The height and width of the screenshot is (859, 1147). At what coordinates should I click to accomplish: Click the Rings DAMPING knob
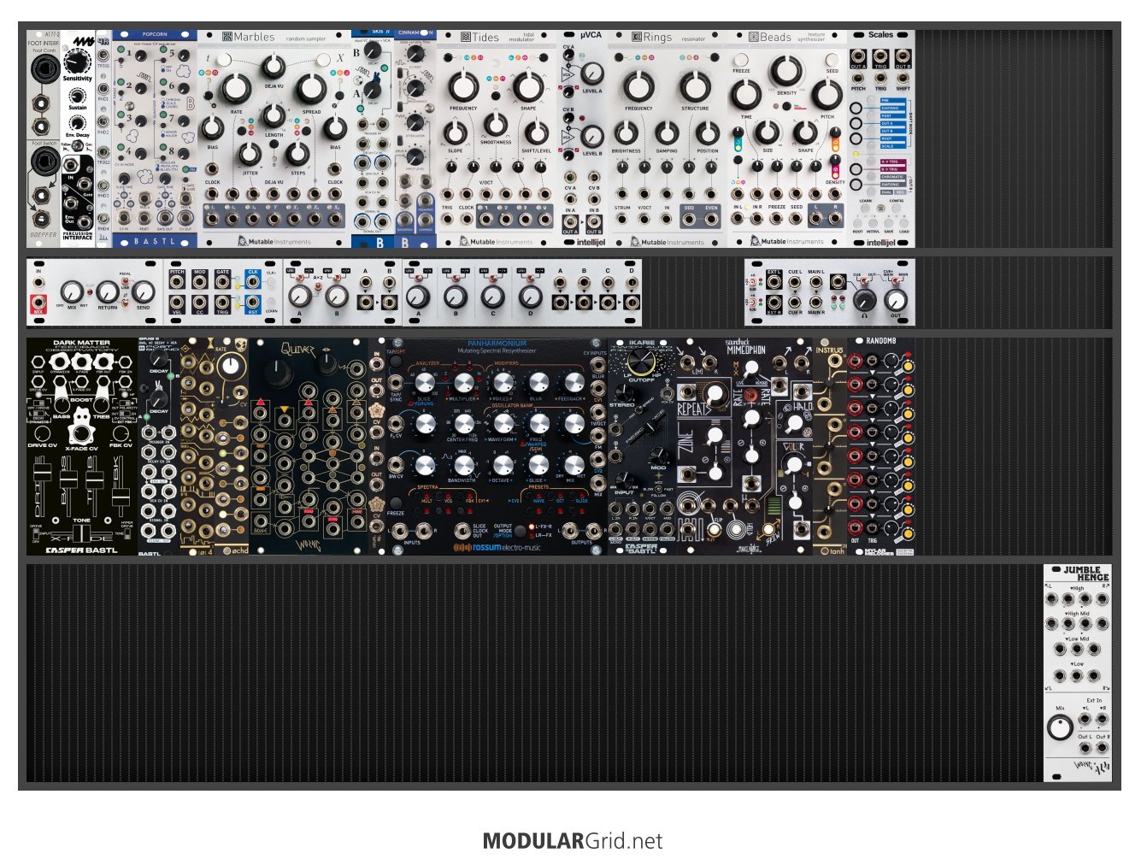(x=667, y=132)
